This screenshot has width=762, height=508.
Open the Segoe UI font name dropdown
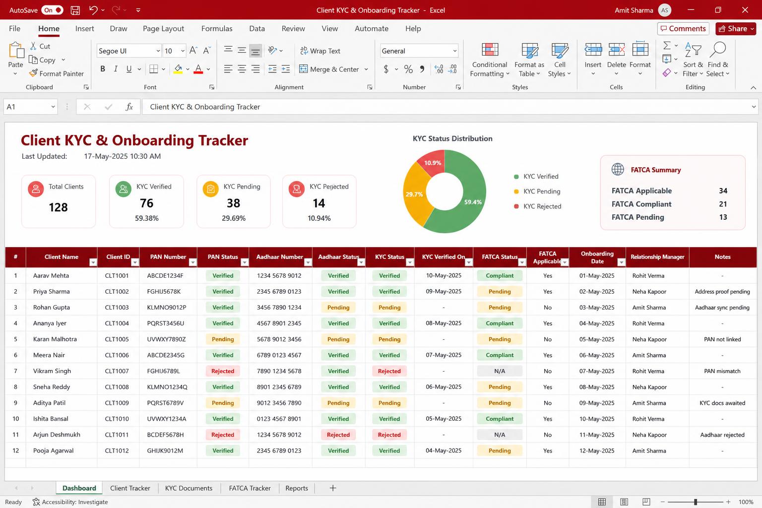tap(158, 51)
